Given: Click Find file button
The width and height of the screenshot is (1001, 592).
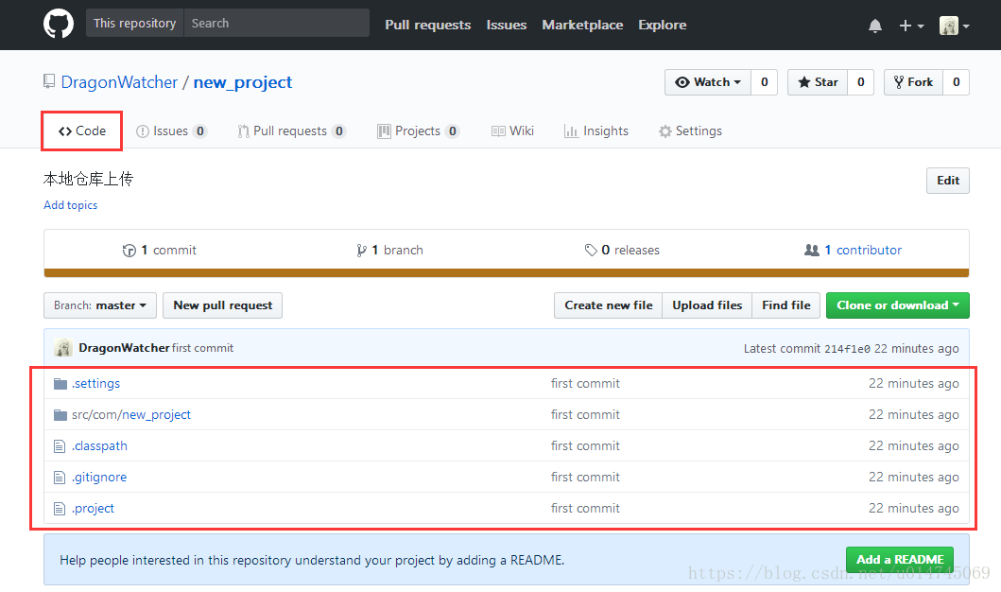Looking at the screenshot, I should (x=785, y=305).
